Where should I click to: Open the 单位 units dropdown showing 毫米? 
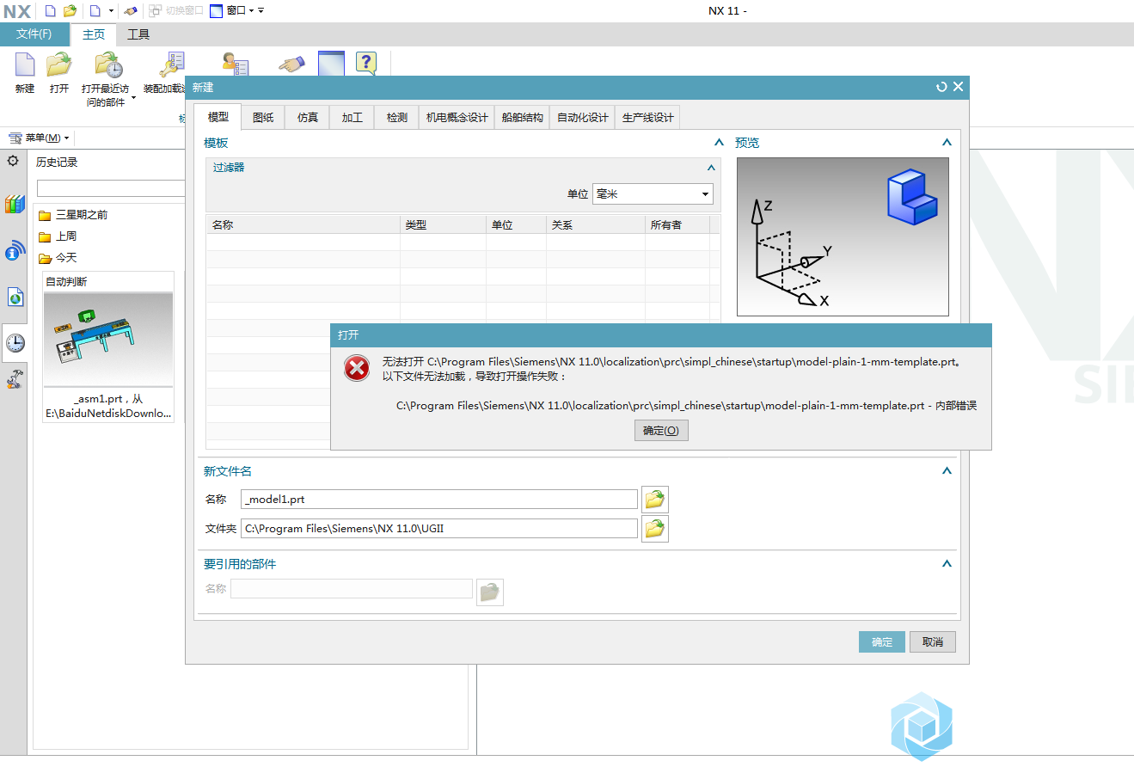pos(653,194)
